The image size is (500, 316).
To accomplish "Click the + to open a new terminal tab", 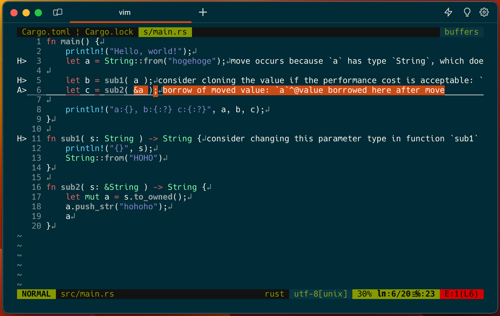I will 203,12.
